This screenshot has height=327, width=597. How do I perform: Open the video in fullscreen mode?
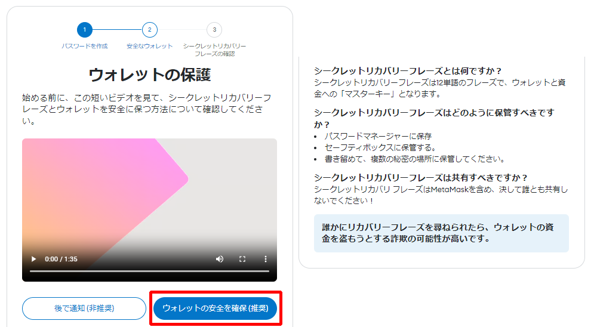[x=242, y=259]
